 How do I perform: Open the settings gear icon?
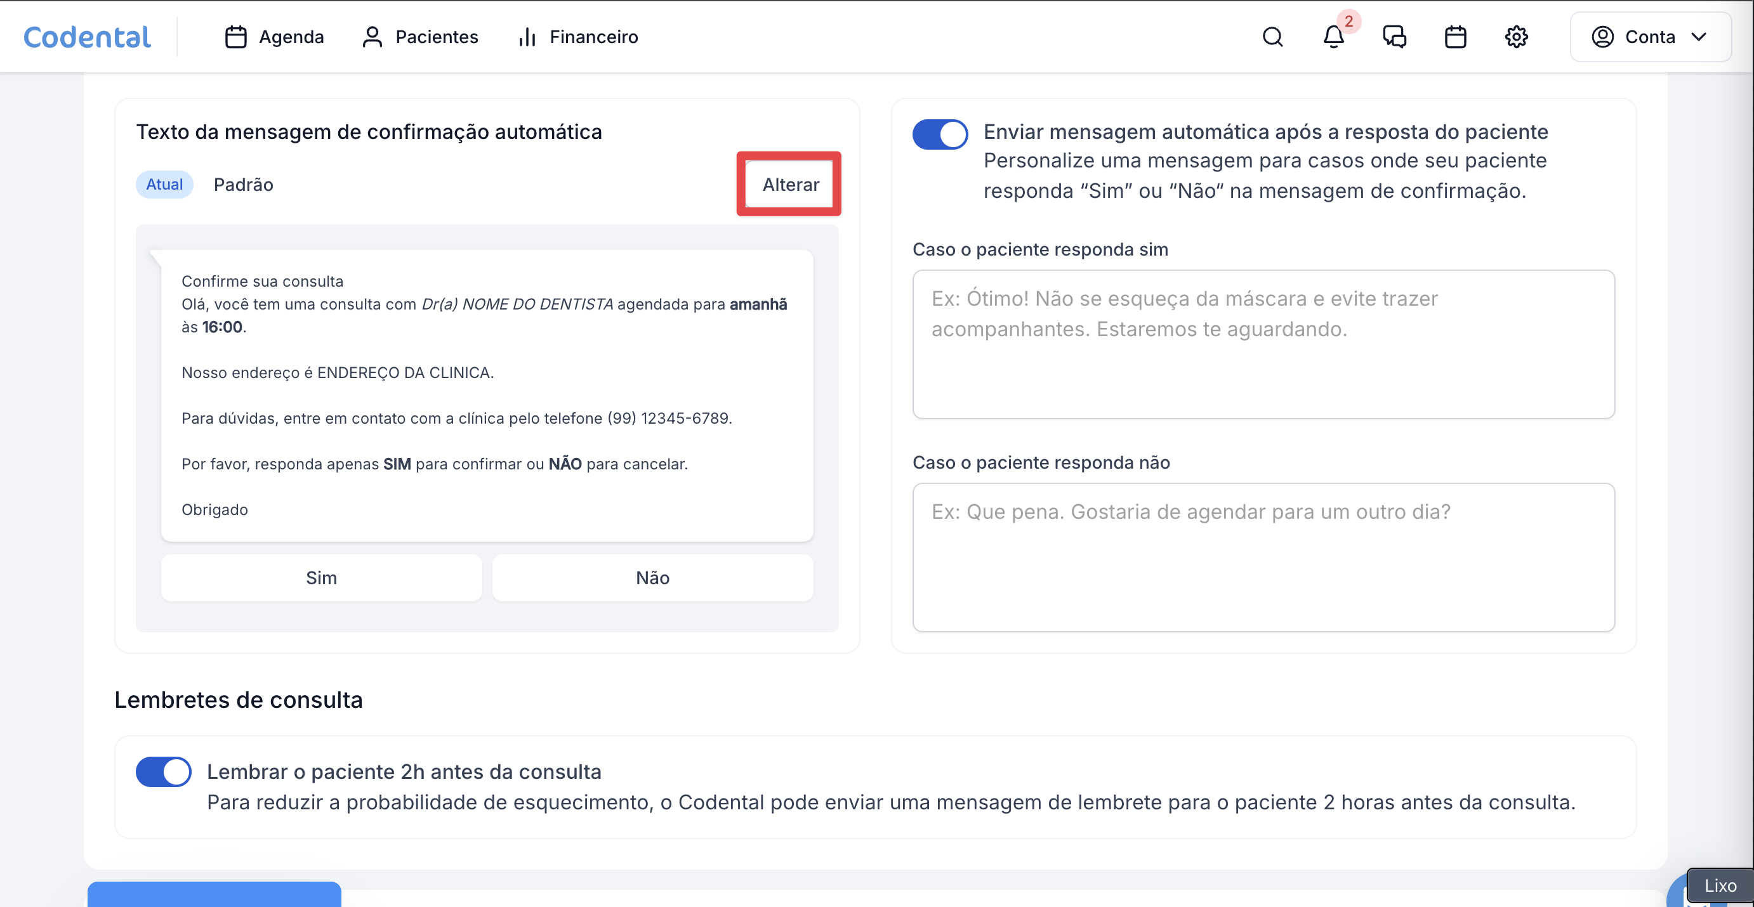1515,37
